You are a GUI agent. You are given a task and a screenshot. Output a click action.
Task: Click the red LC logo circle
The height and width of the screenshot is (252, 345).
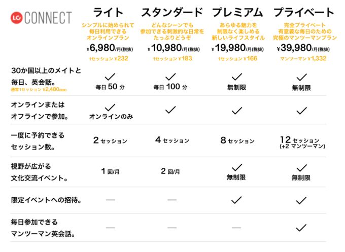coord(17,18)
